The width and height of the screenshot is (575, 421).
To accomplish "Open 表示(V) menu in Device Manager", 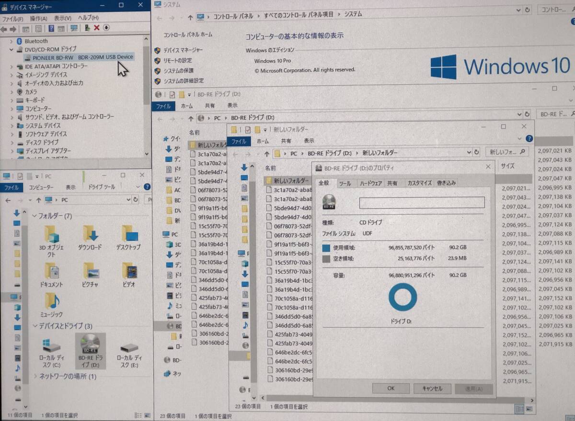I will pos(62,18).
